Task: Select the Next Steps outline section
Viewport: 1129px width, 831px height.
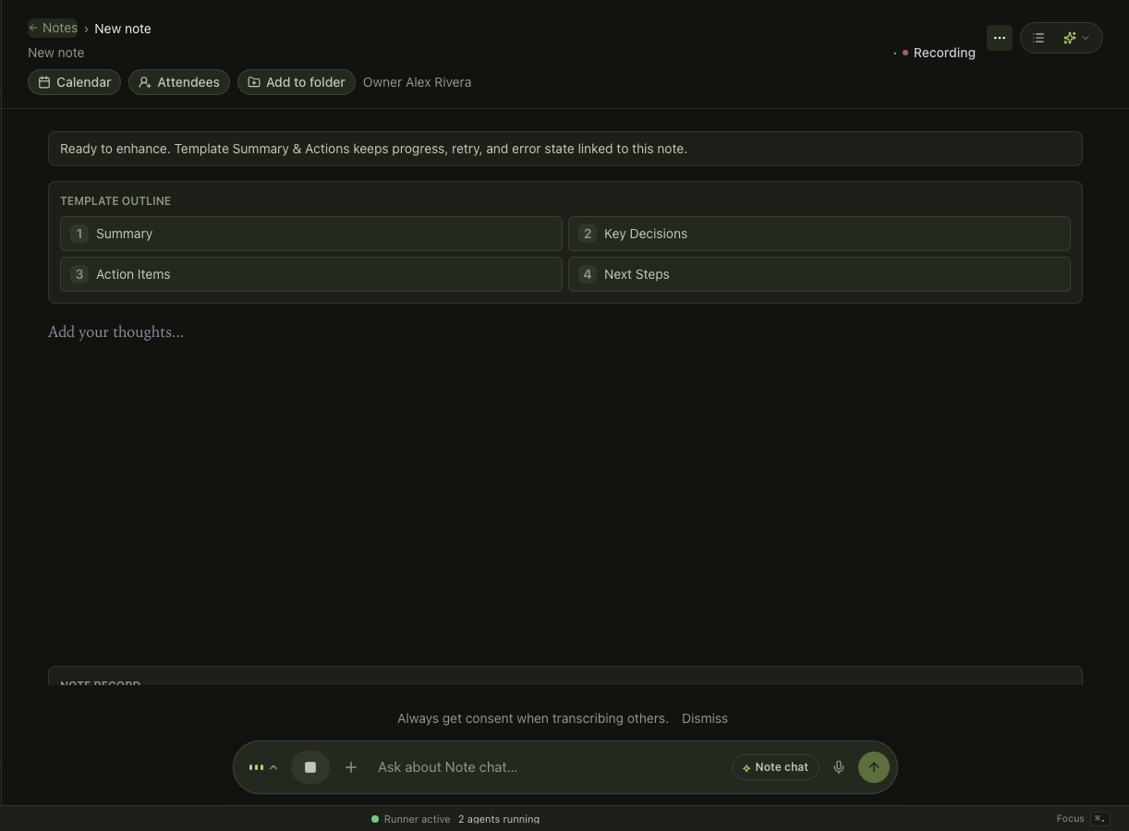Action: [x=819, y=274]
